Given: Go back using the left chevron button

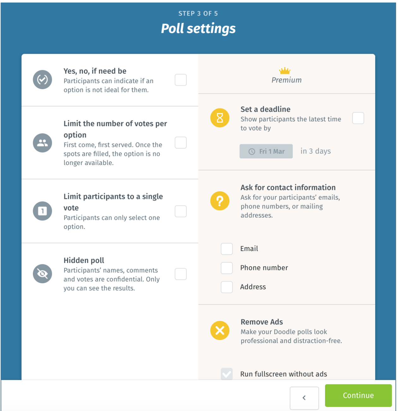Looking at the screenshot, I should [304, 398].
